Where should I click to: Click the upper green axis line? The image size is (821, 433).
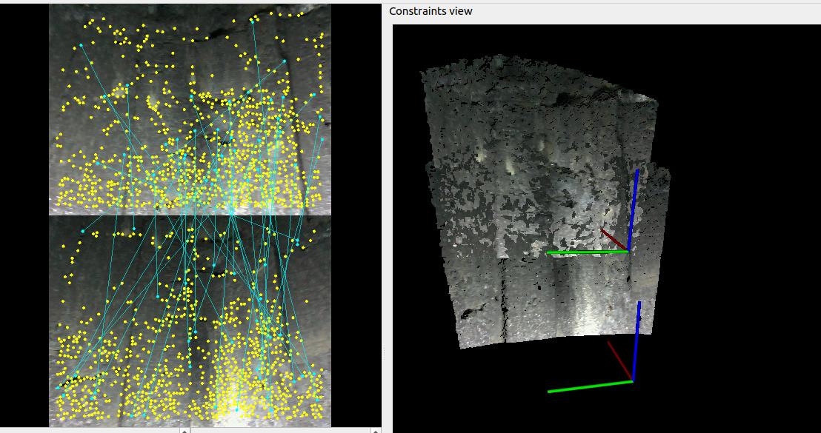pyautogui.click(x=585, y=252)
